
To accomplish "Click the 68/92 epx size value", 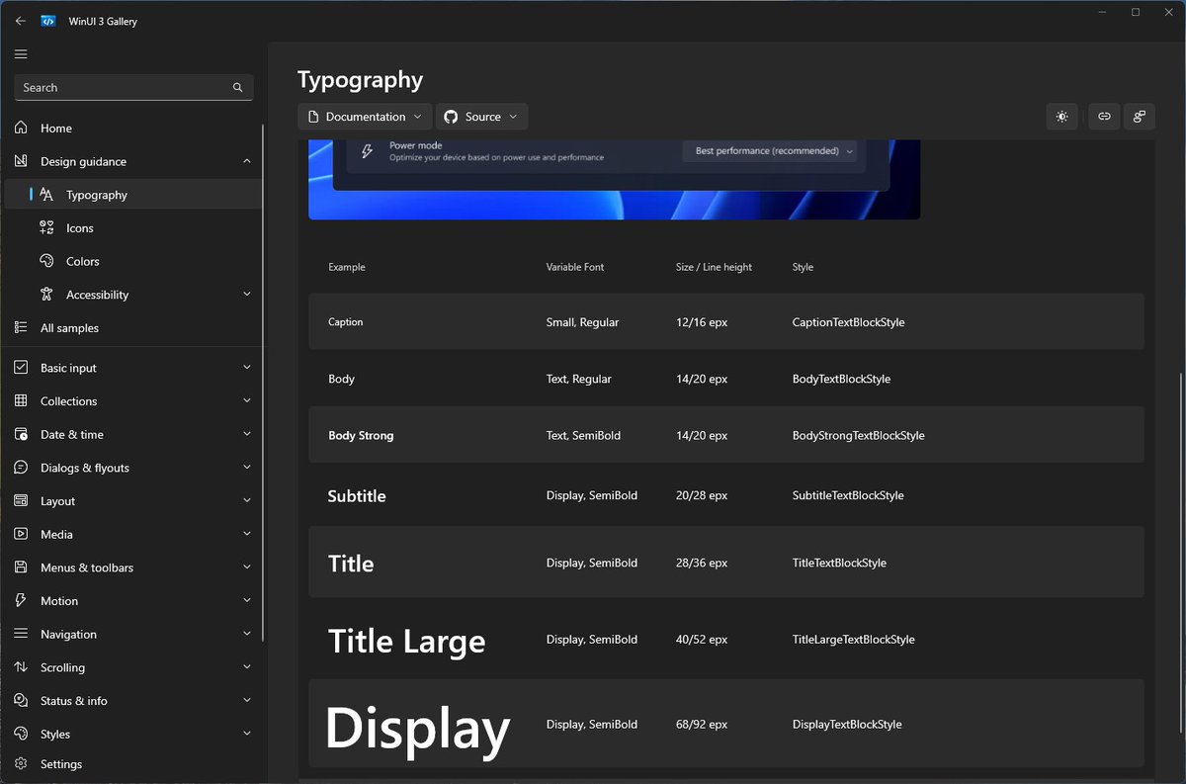I will pos(702,725).
